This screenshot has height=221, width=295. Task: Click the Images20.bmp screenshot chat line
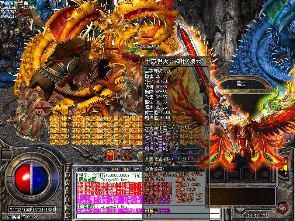click(103, 180)
